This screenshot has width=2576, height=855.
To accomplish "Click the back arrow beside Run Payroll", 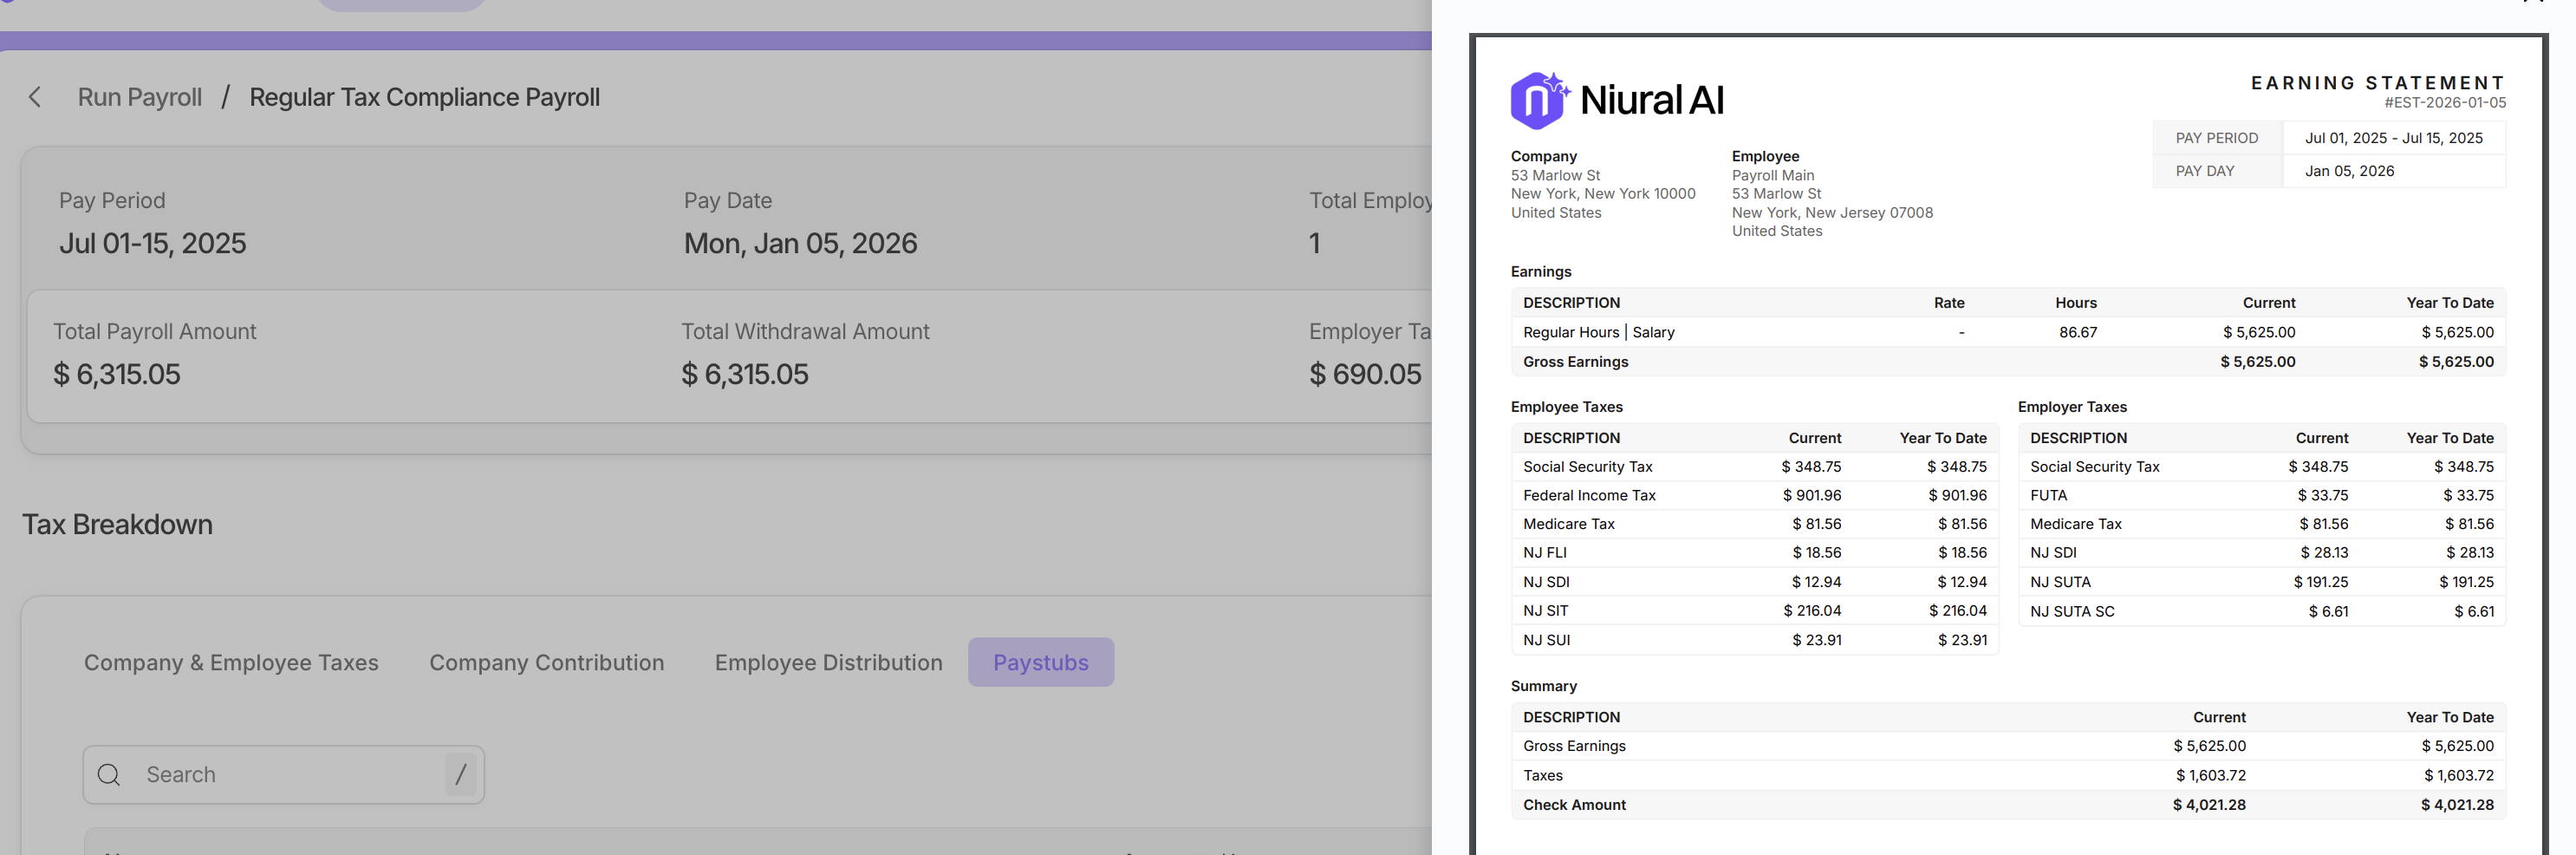I will pos(35,97).
